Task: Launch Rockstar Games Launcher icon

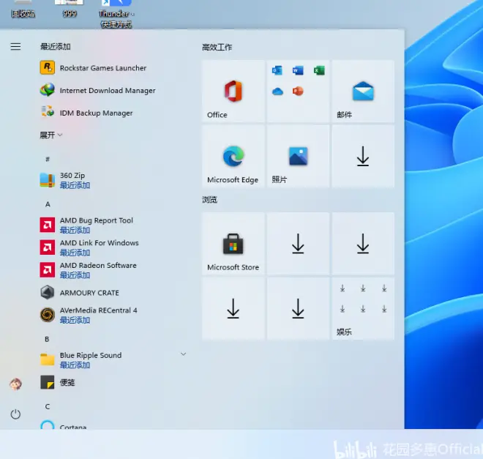Action: pyautogui.click(x=48, y=68)
